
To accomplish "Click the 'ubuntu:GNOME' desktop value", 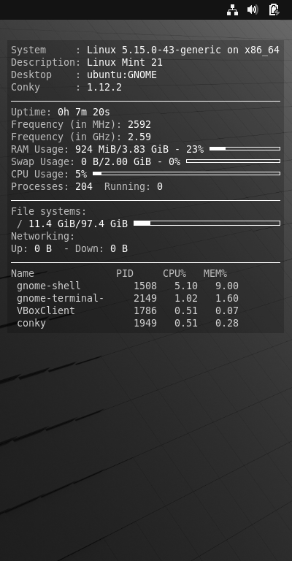I will pos(121,75).
